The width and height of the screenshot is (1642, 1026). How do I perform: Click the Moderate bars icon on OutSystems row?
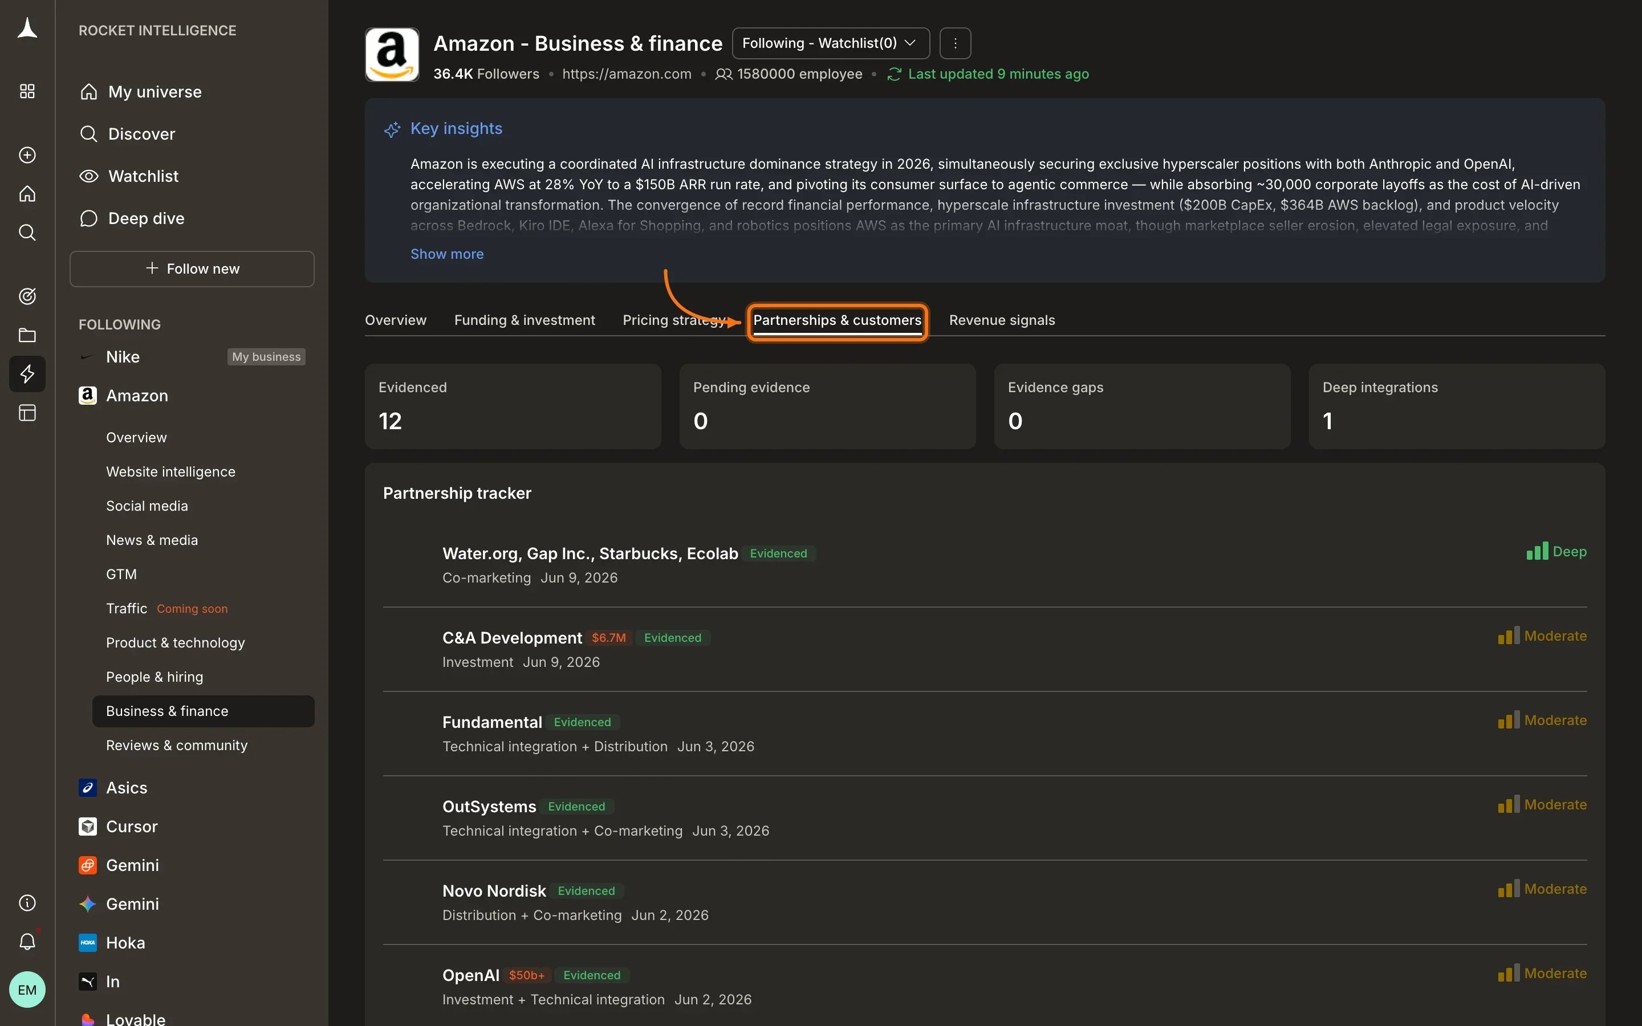1509,805
